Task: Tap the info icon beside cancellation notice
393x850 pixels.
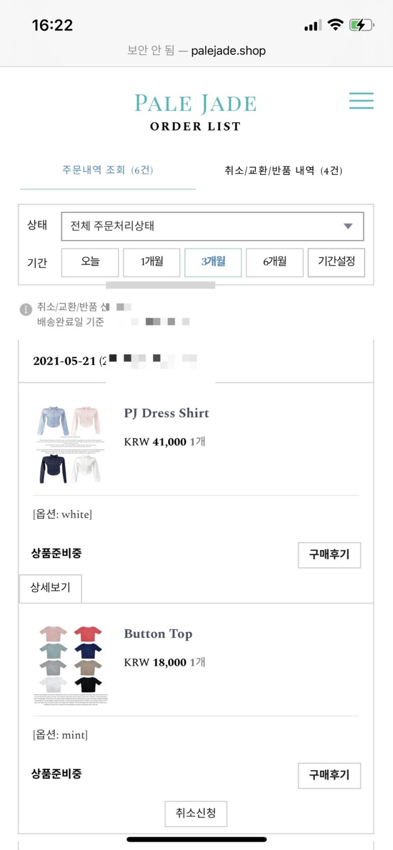Action: 25,309
